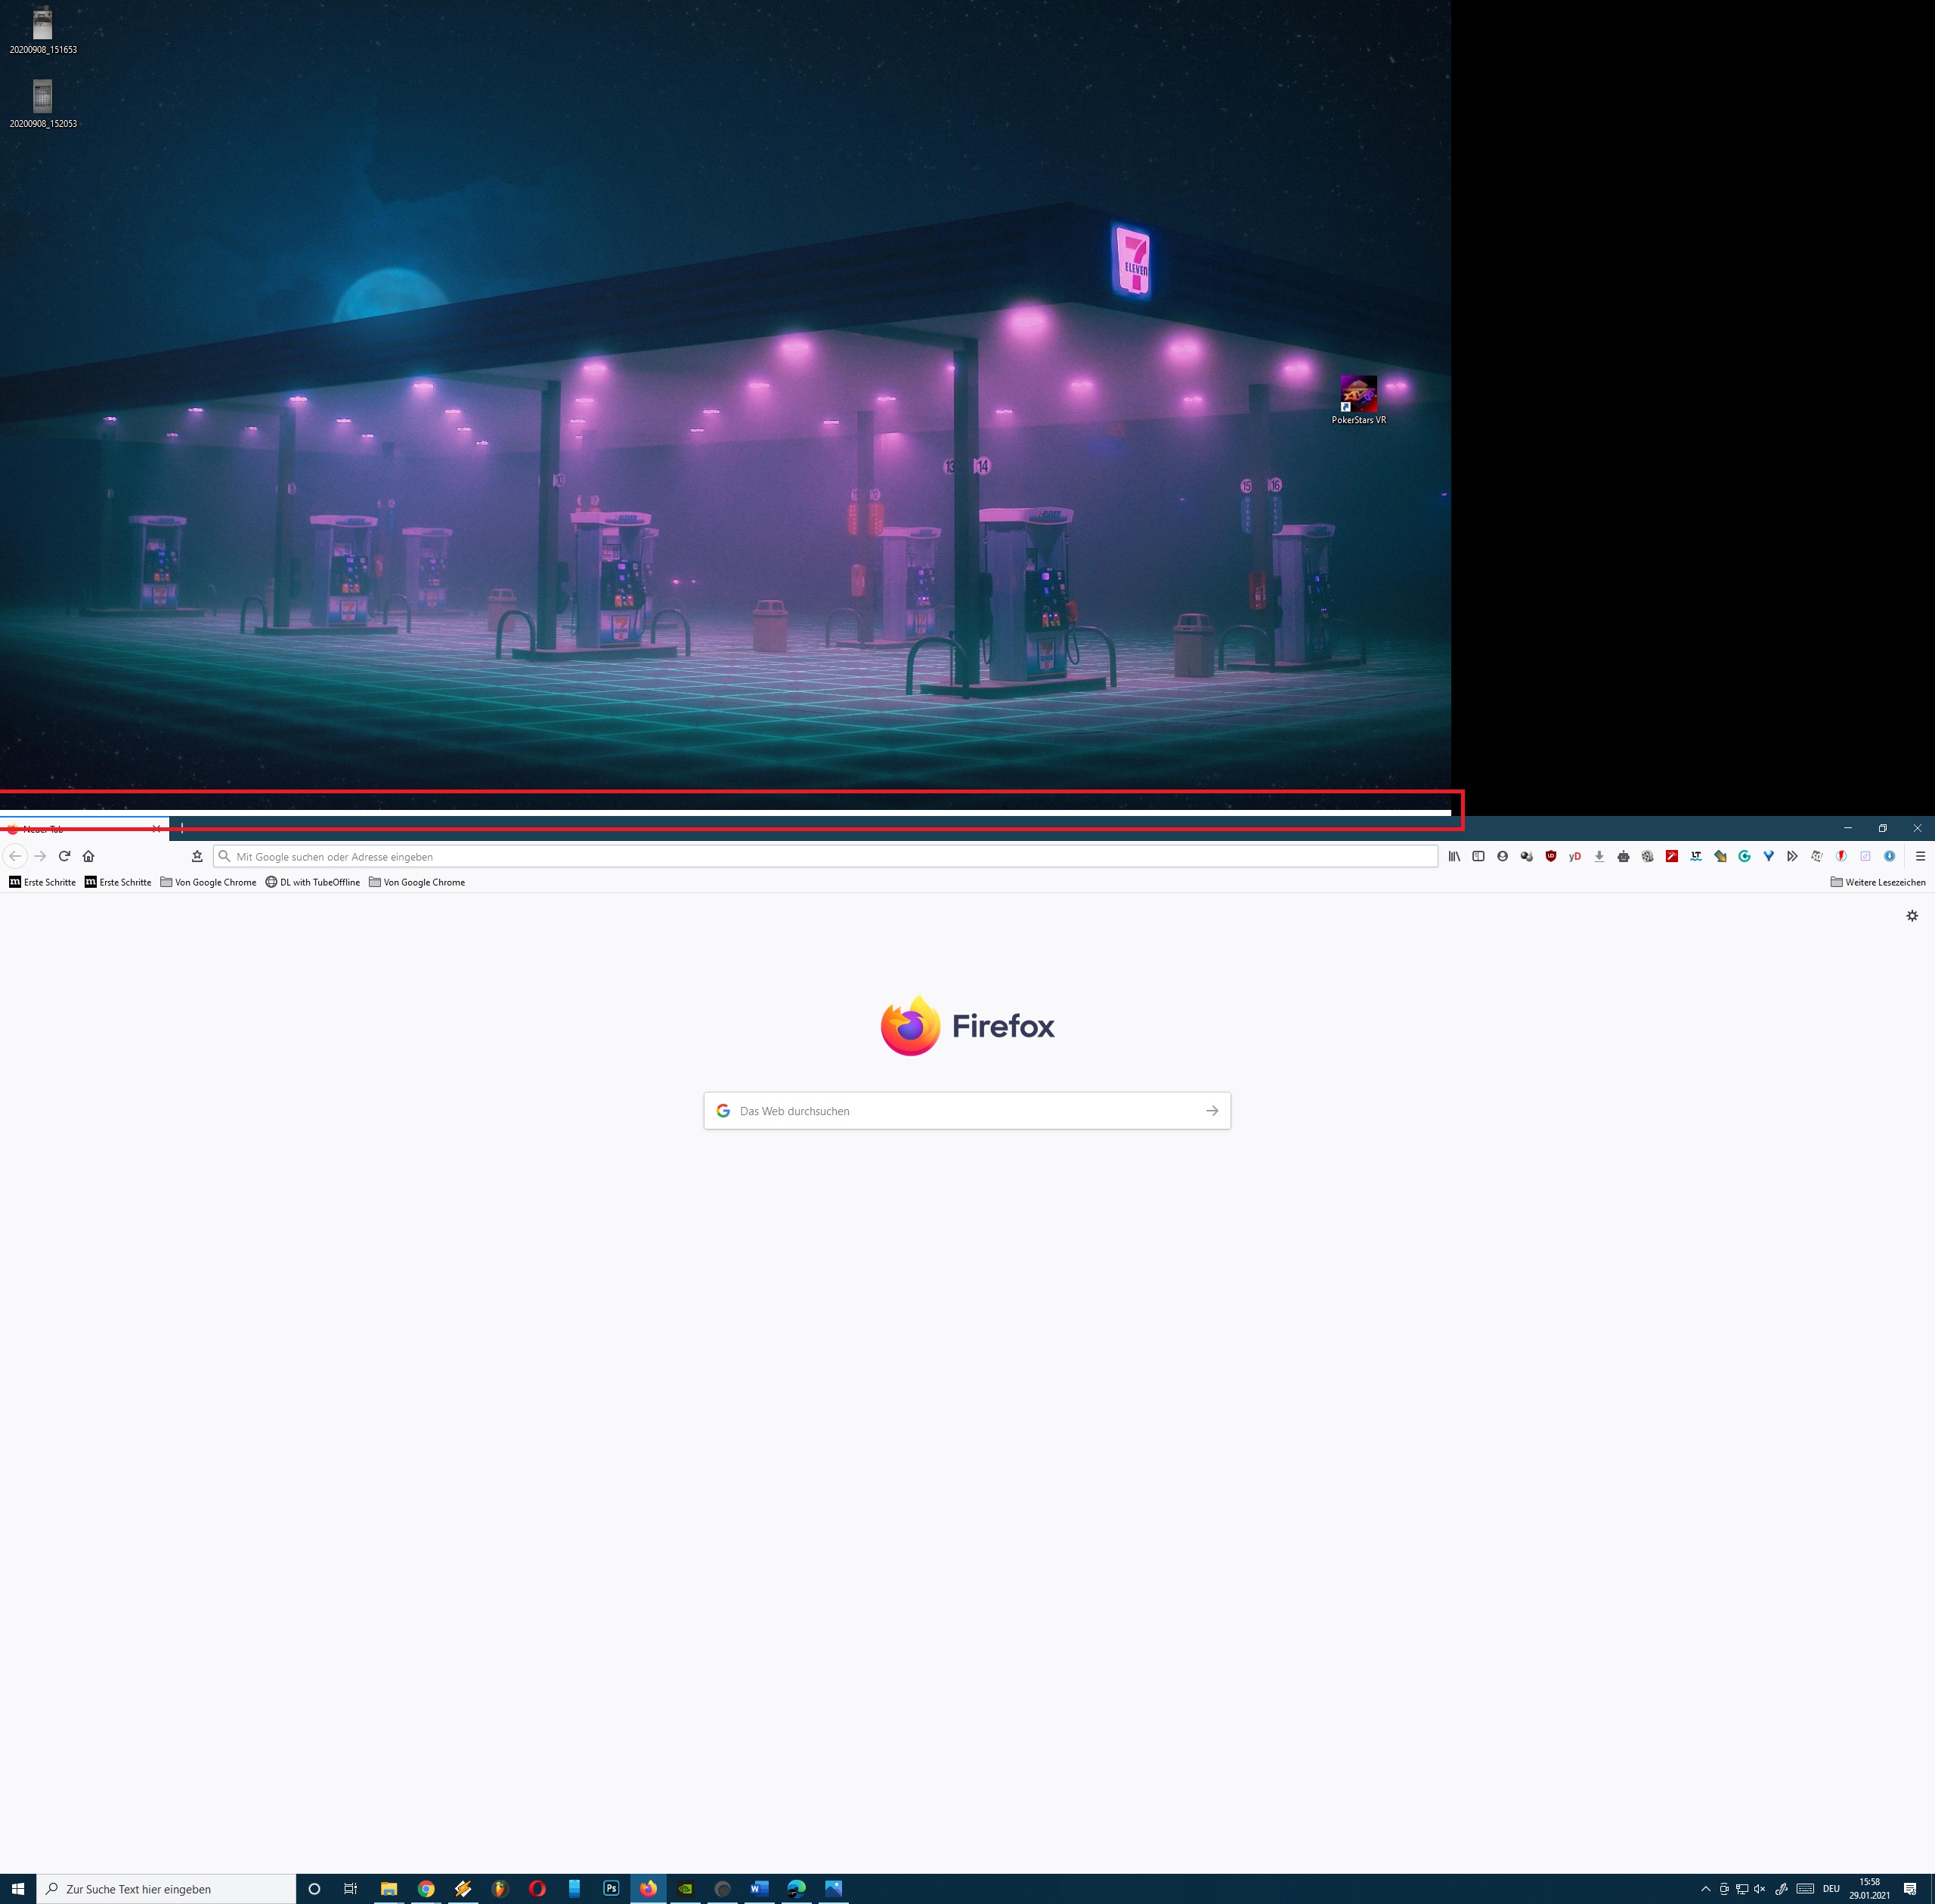Open the Downloads arrow icon
Viewport: 1935px width, 1904px height.
coord(1599,856)
